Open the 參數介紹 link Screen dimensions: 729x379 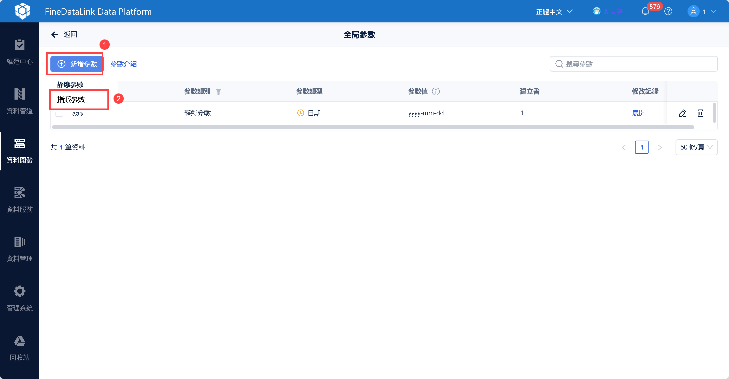123,64
